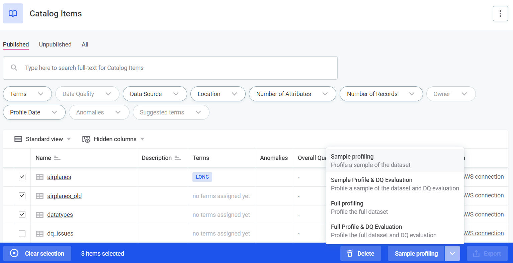Click the clear selection circle icon
This screenshot has height=263, width=513.
pos(13,253)
